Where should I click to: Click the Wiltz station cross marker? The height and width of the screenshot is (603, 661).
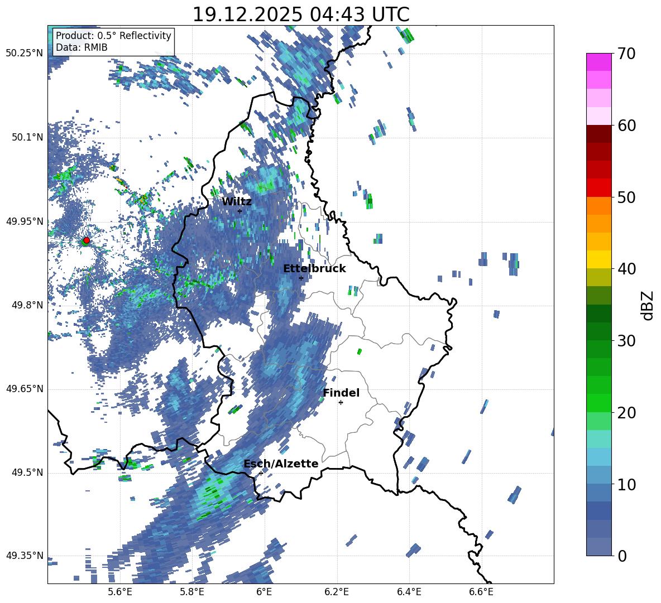coord(240,211)
